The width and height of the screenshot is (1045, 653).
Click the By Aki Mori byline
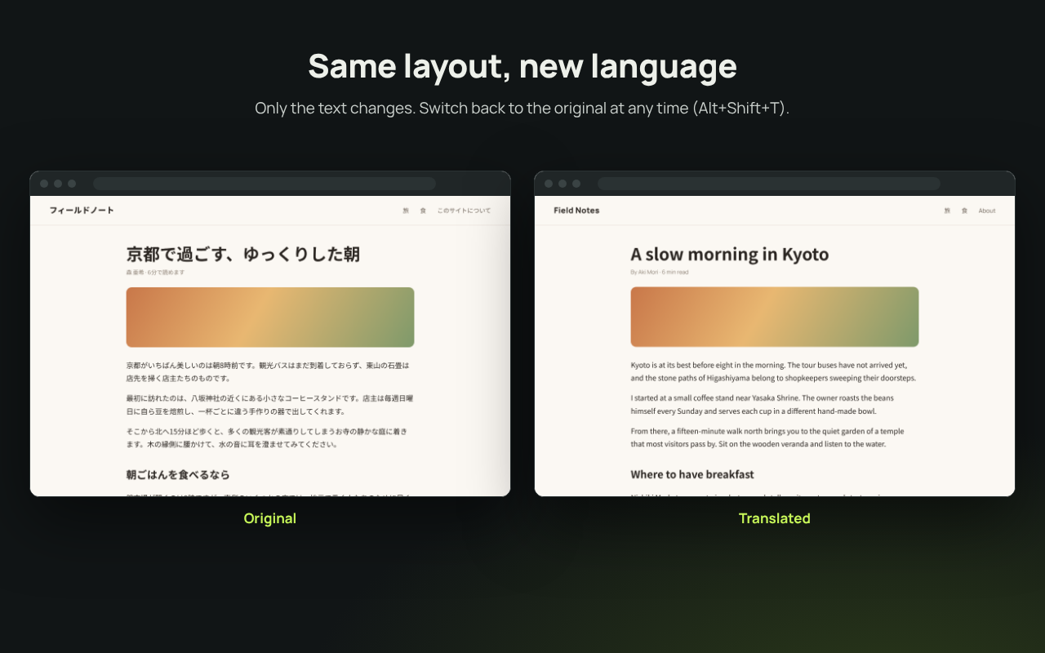660,272
